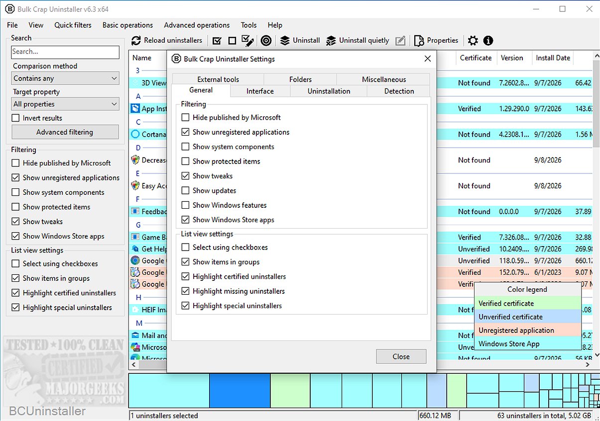This screenshot has width=600, height=421.
Task: Click the Close button in settings
Action: [401, 356]
